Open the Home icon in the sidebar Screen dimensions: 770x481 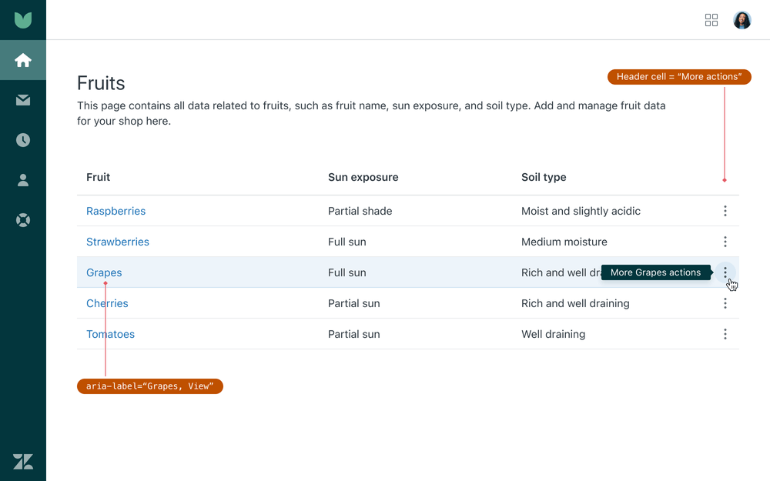tap(23, 60)
